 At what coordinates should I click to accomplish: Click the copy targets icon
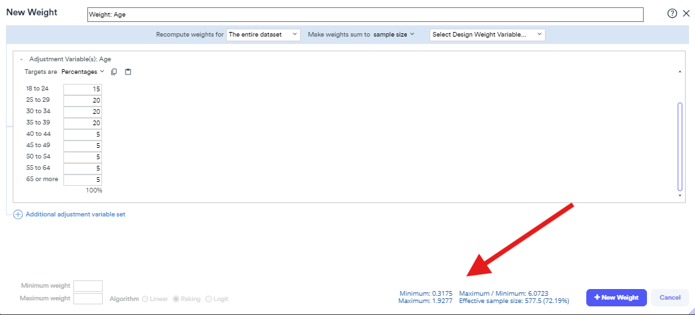114,71
